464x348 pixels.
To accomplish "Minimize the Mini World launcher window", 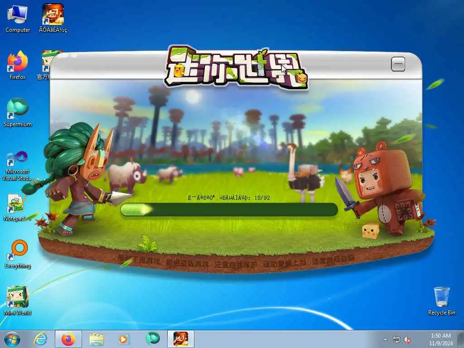I will [x=398, y=63].
